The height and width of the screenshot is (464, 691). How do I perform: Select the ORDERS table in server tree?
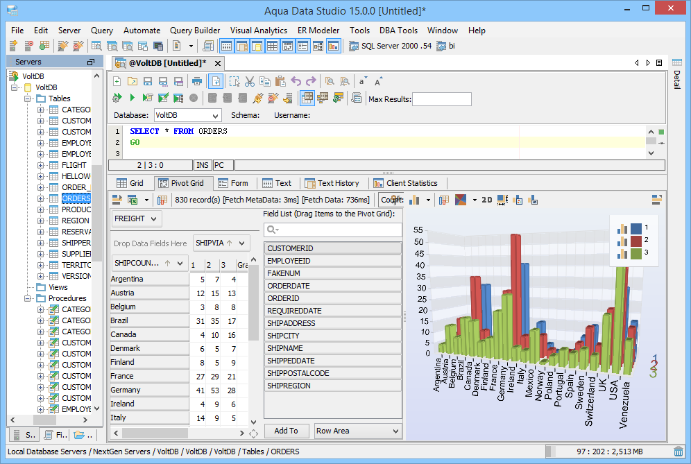point(76,199)
